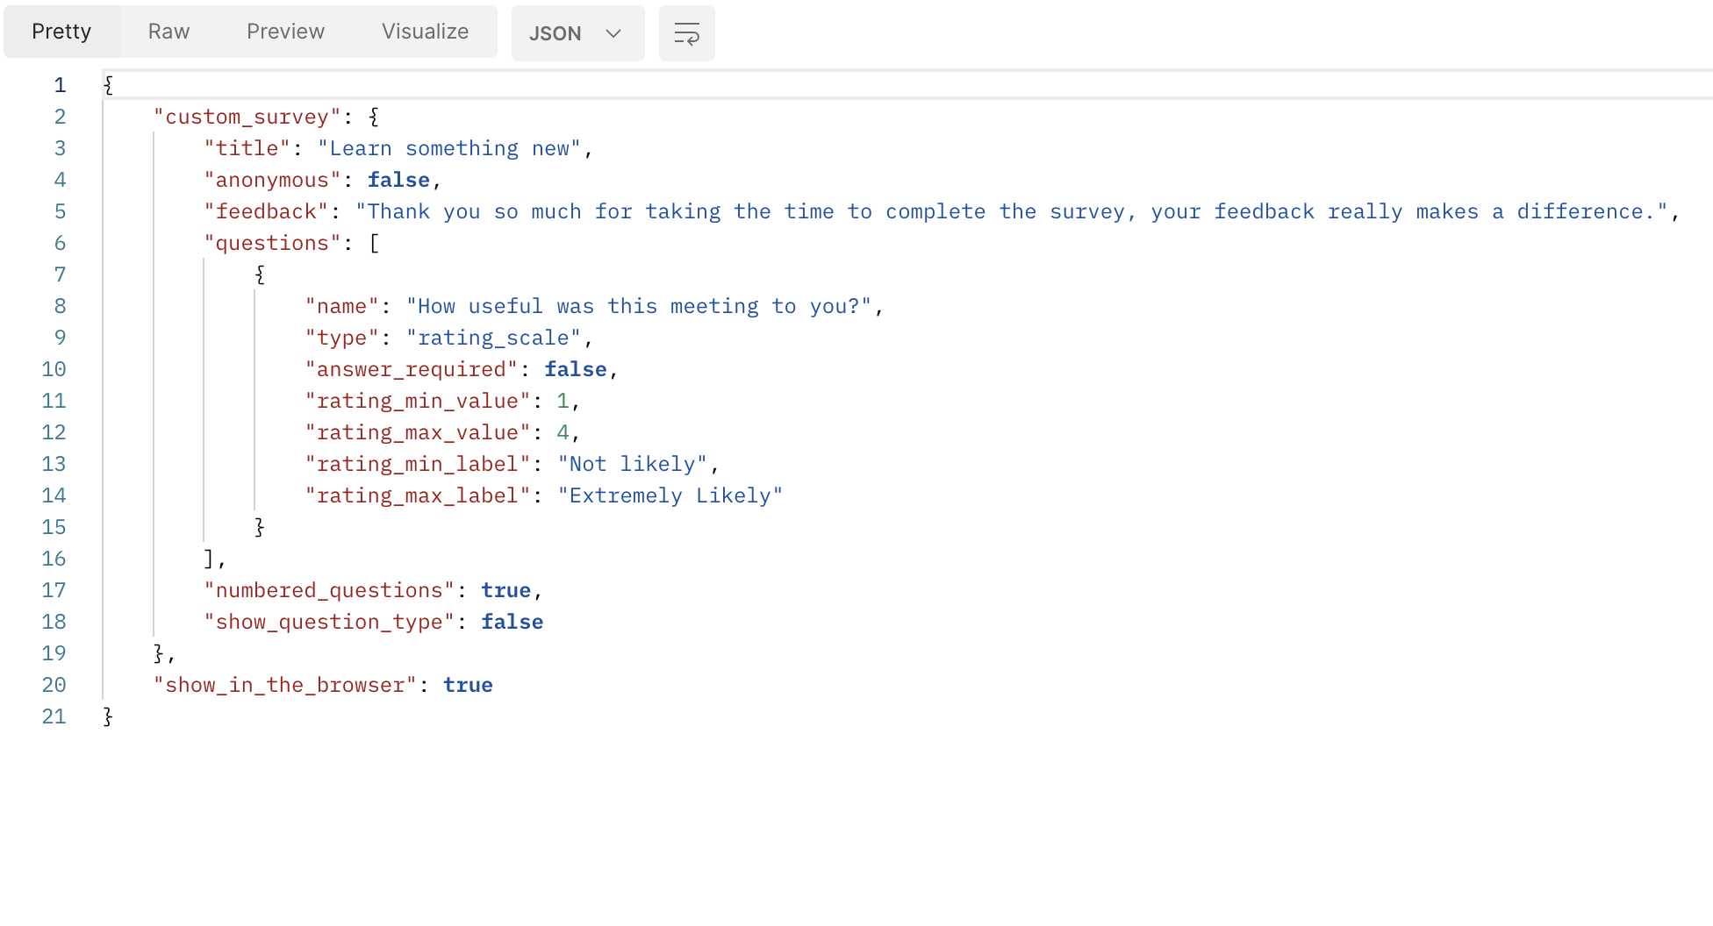Switch to the Raw tab
Screen dimensions: 1713x926
[168, 32]
